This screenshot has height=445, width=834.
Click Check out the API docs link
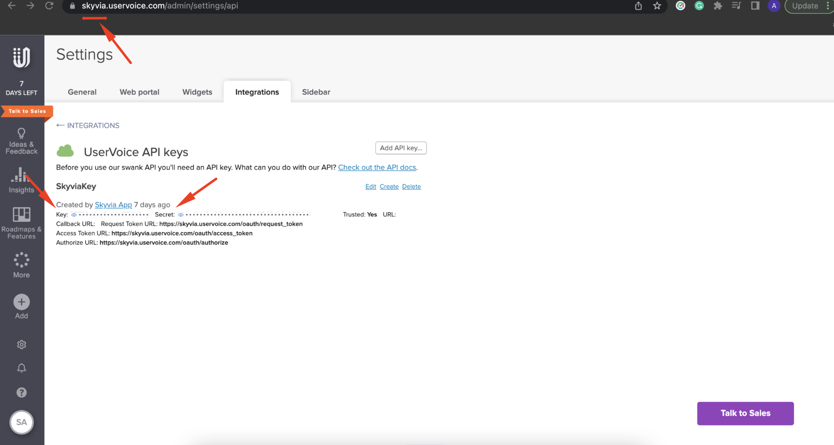click(x=377, y=167)
